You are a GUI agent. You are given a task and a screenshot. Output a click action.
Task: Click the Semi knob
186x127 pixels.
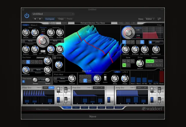[x=35, y=33]
